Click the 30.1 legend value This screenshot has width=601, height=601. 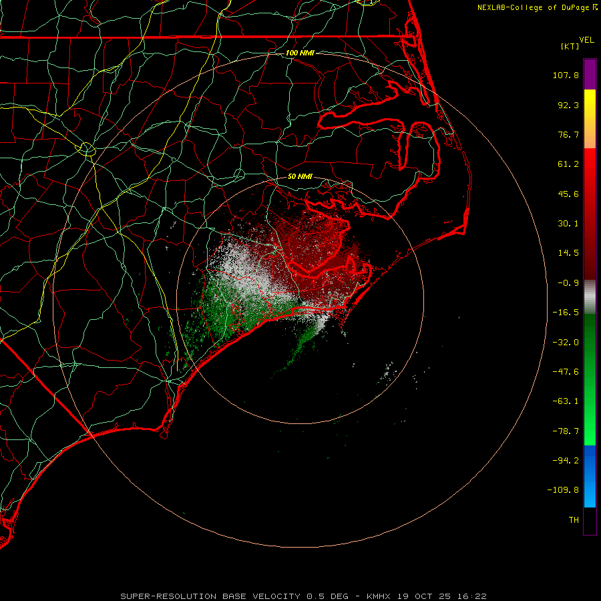pyautogui.click(x=568, y=224)
